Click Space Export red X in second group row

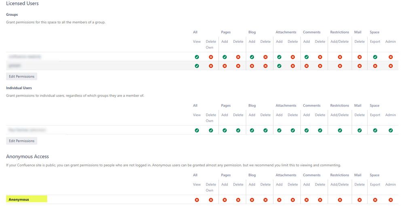coord(375,66)
